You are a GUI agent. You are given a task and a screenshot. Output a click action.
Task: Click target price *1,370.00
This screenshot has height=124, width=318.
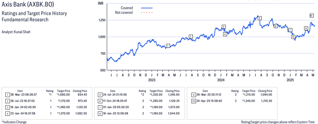pos(64,113)
